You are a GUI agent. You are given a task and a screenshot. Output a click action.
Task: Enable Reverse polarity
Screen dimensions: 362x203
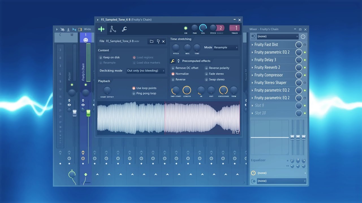click(x=206, y=68)
